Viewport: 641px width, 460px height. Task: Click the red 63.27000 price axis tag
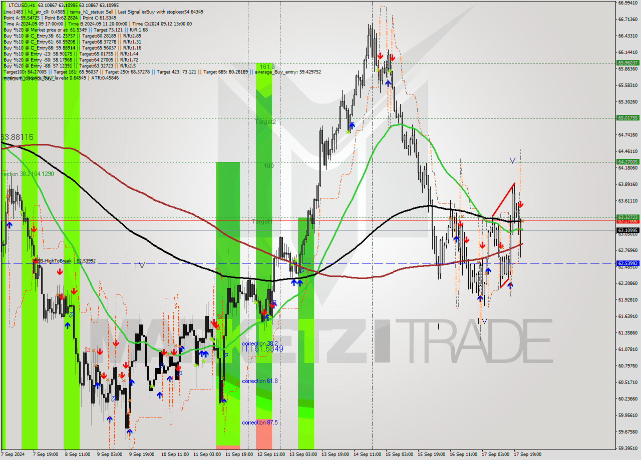point(628,220)
